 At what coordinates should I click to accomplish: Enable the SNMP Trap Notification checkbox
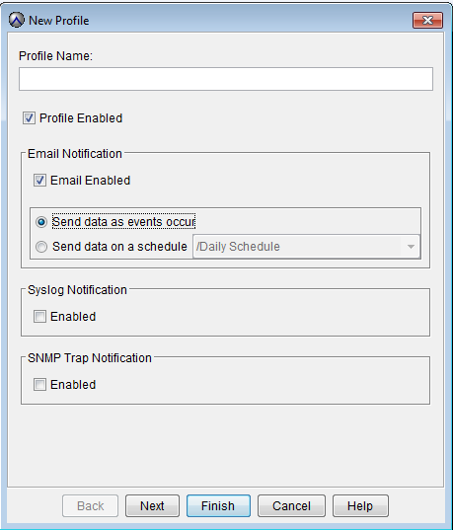[39, 385]
